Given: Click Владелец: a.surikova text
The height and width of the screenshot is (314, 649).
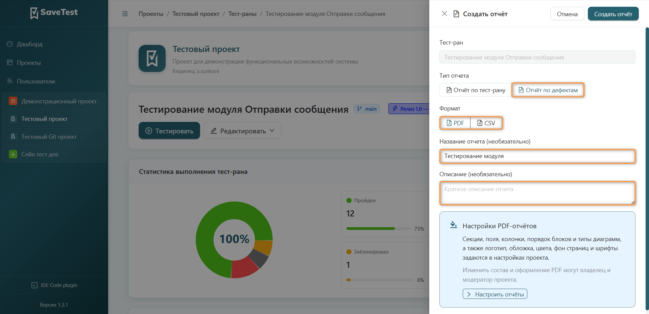Looking at the screenshot, I should click(x=196, y=71).
